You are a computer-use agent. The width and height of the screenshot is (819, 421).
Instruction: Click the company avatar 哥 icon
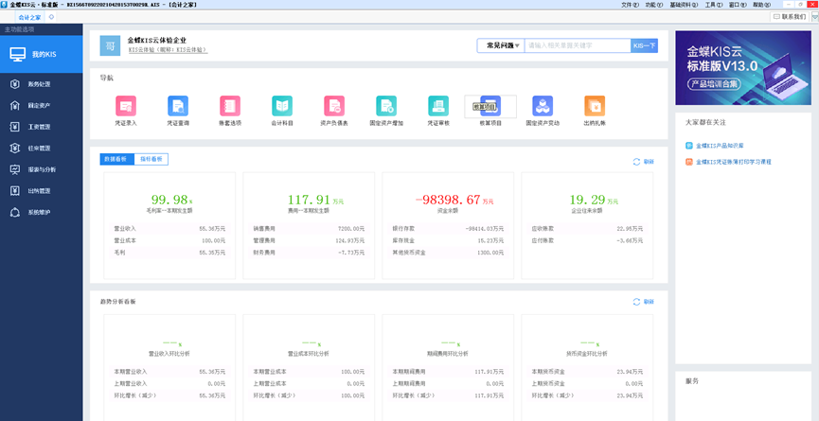click(110, 45)
